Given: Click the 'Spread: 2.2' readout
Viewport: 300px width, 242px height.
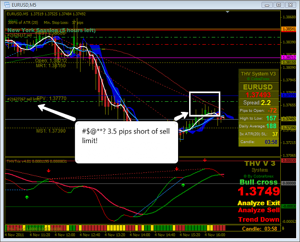Looking at the screenshot, I should (x=257, y=103).
